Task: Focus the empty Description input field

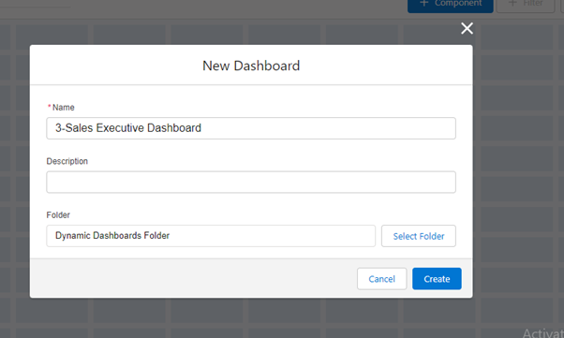Action: coord(251,182)
